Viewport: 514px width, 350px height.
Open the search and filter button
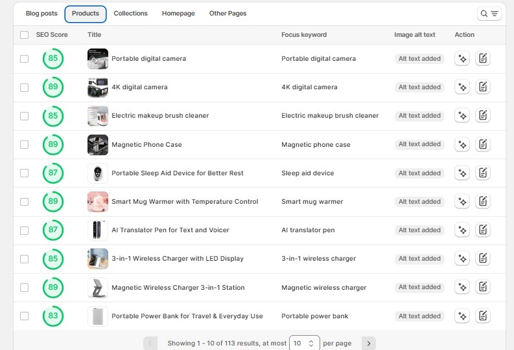pyautogui.click(x=489, y=14)
